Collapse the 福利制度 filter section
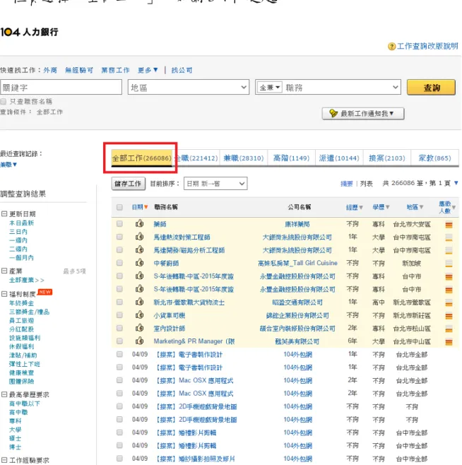Image resolution: width=462 pixels, height=465 pixels. 4,293
